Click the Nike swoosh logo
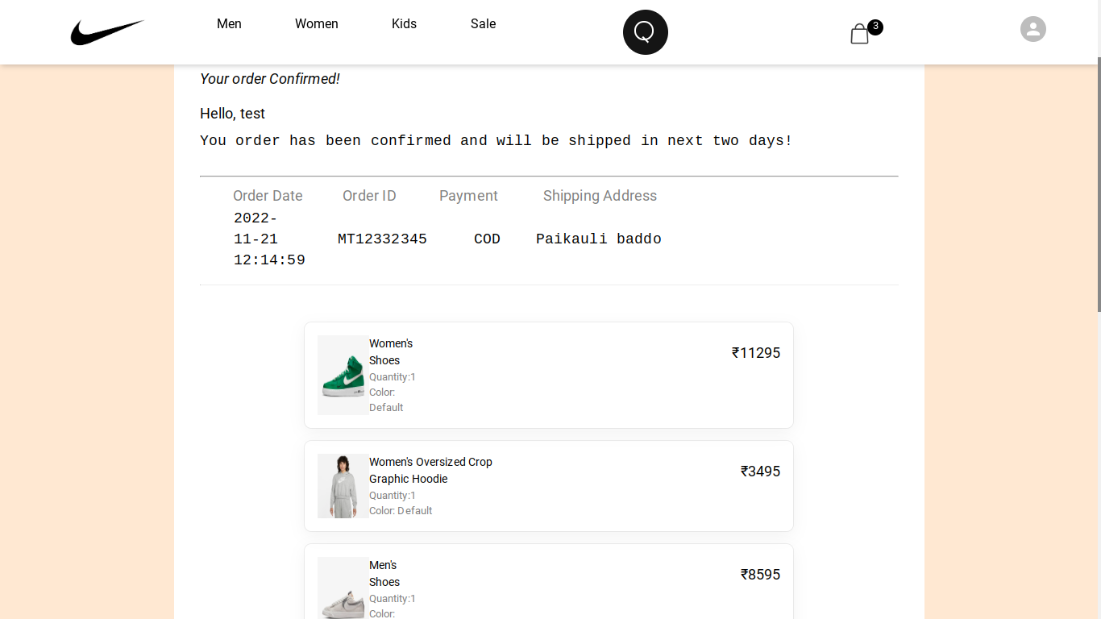 click(x=107, y=32)
